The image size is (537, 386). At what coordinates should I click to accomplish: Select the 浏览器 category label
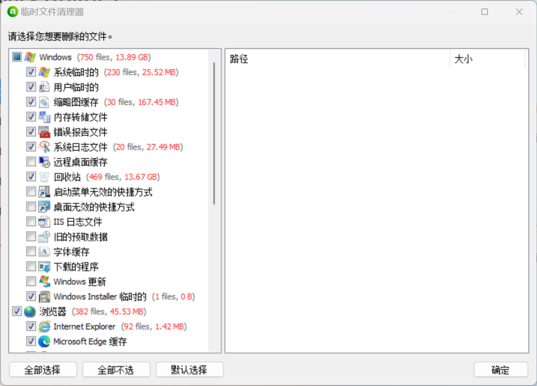coord(52,312)
